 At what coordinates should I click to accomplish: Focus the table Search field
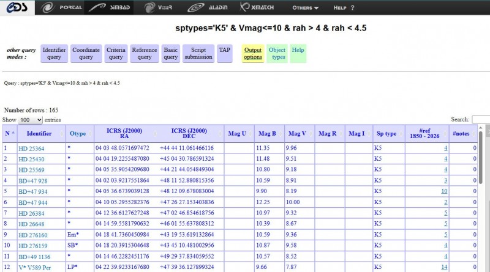pyautogui.click(x=481, y=119)
